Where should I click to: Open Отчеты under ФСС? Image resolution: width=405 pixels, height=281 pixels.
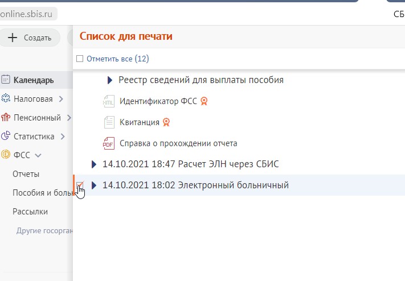pyautogui.click(x=26, y=174)
